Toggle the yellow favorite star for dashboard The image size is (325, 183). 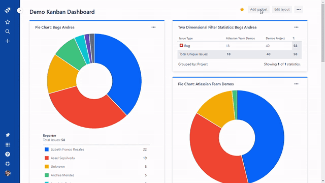tap(242, 10)
